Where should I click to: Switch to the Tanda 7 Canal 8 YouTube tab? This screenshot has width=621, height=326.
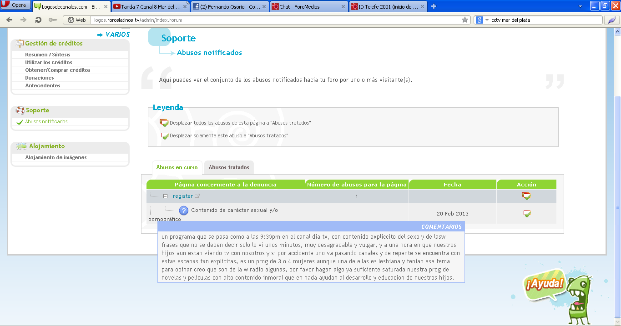pos(150,7)
